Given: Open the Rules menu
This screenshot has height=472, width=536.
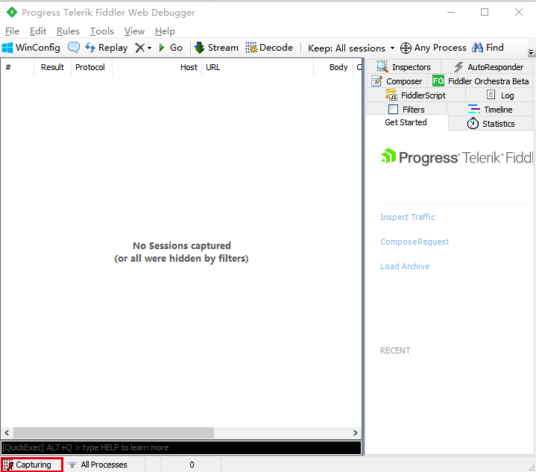Looking at the screenshot, I should point(68,31).
